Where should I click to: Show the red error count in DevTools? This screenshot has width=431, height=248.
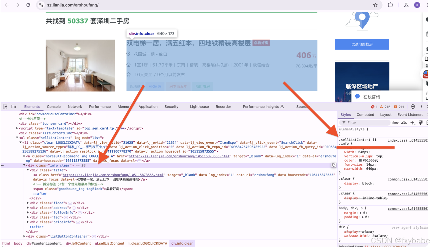pos(374,107)
